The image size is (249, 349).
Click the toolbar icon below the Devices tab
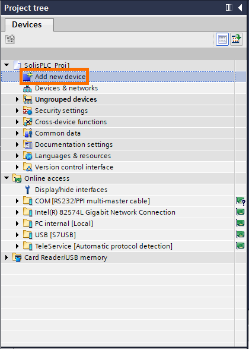(x=10, y=39)
